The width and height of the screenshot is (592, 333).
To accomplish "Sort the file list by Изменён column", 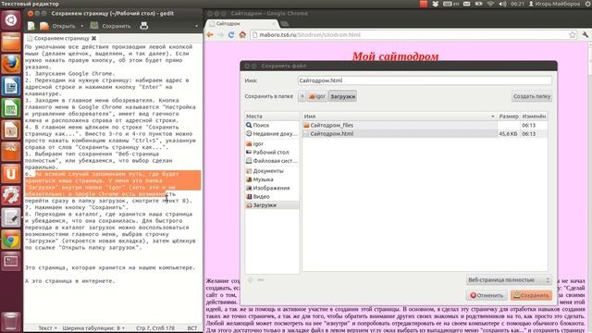I will click(x=534, y=117).
